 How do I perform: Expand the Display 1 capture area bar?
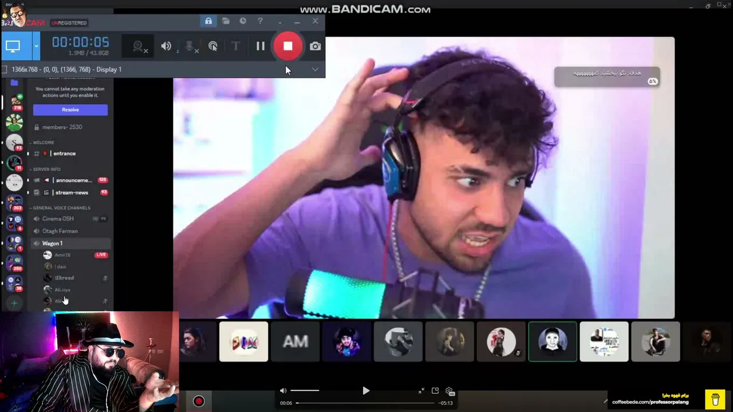pos(315,69)
